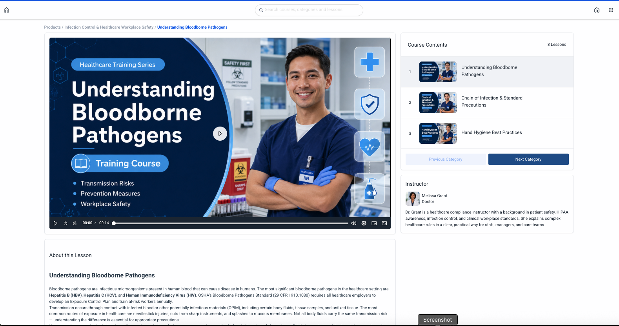Click the About this Lesson heading
Image resolution: width=619 pixels, height=326 pixels.
click(x=71, y=255)
